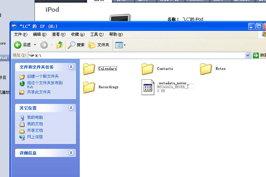This screenshot has height=177, width=266.
Task: Collapse the 文件和文件夹任务 panel
Action: tap(71, 67)
